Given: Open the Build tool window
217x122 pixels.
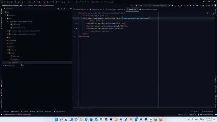Looking at the screenshot, I should click(x=33, y=111).
